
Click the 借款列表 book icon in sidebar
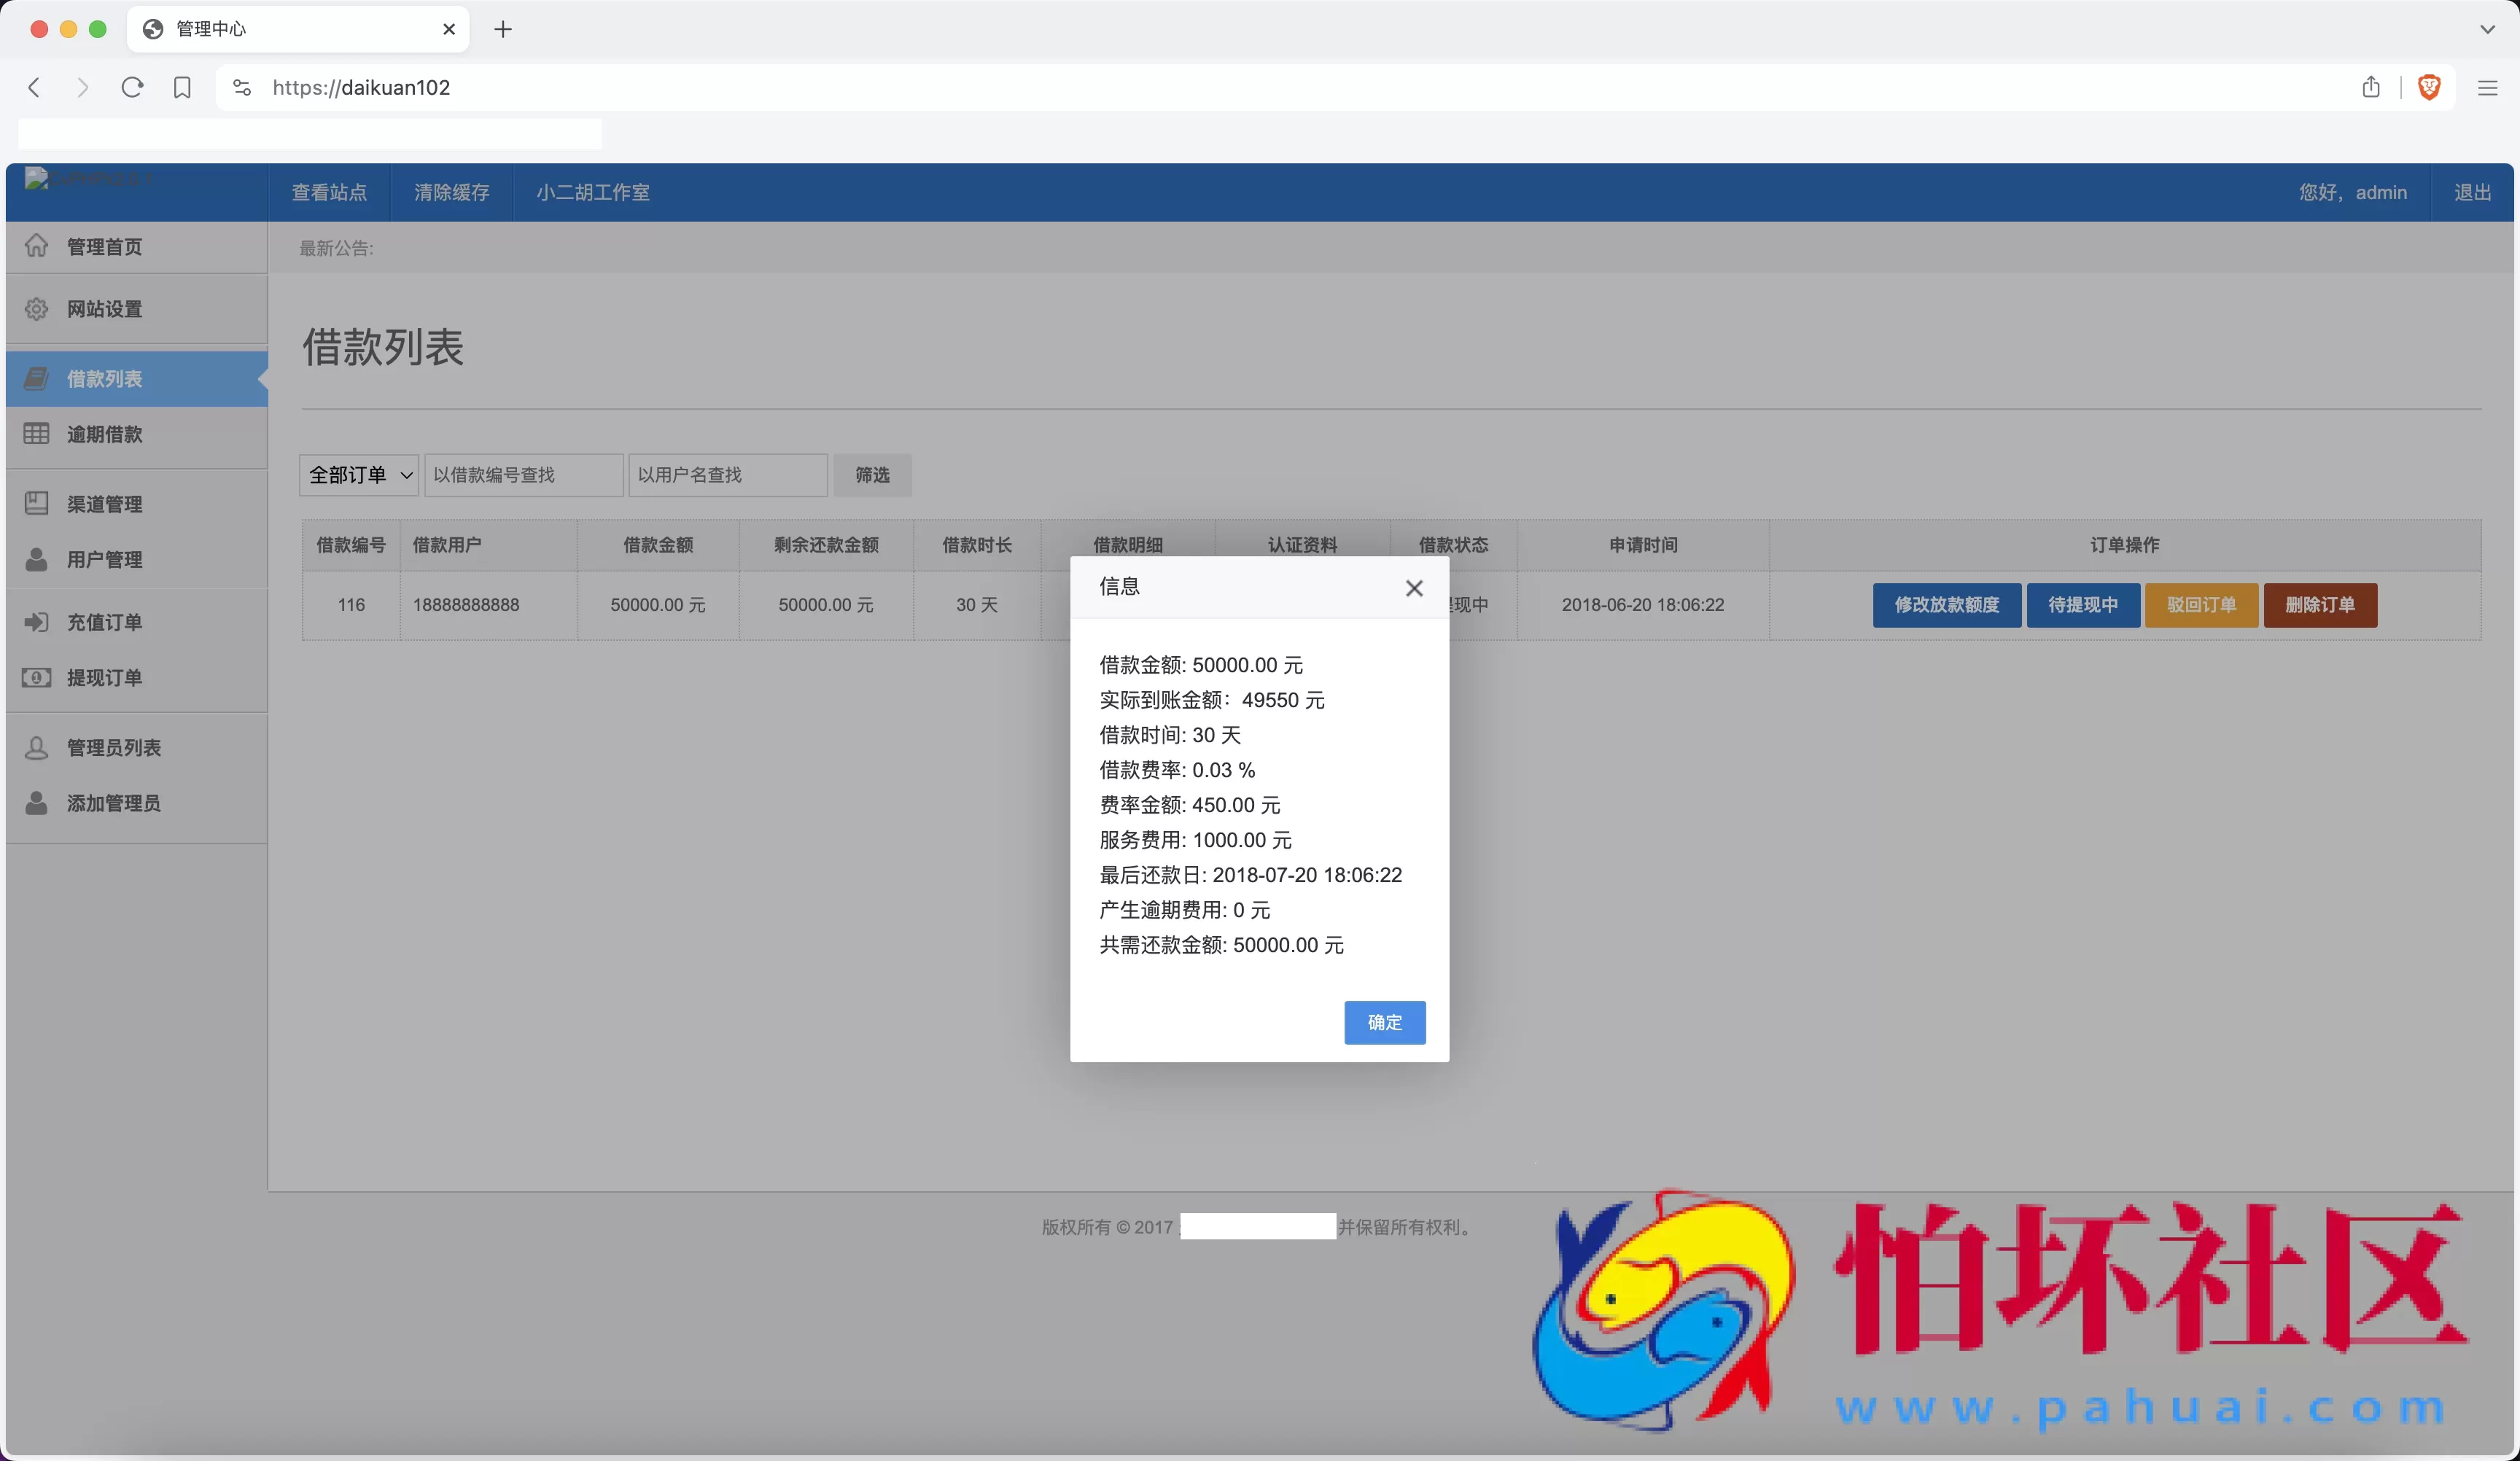[x=37, y=378]
